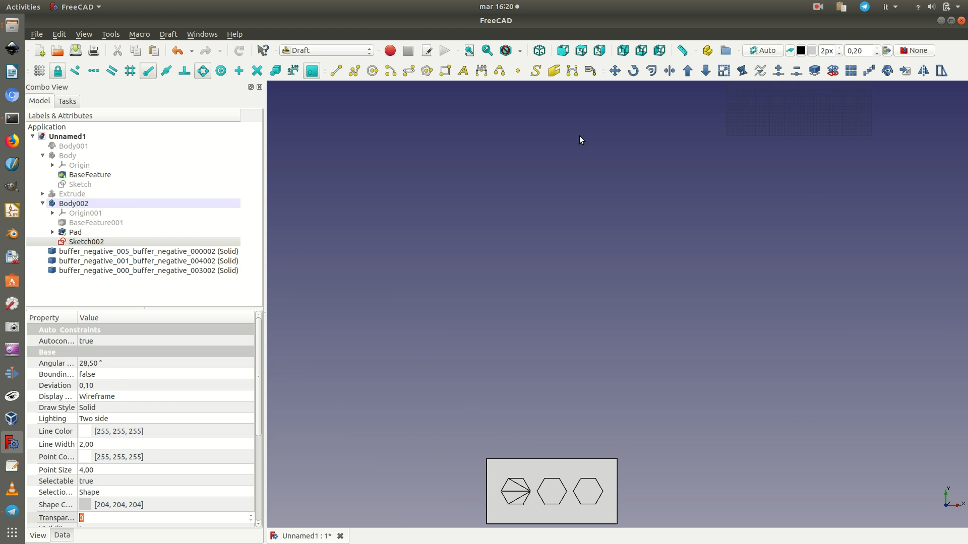Click the Shape Color gray swatch
Viewport: 968px width, 544px height.
(85, 505)
